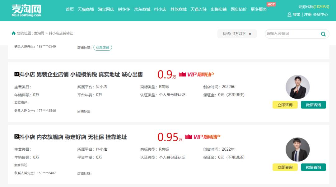Click the HOT badge above 更多服务
The height and width of the screenshot is (187, 336).
pyautogui.click(x=271, y=4)
